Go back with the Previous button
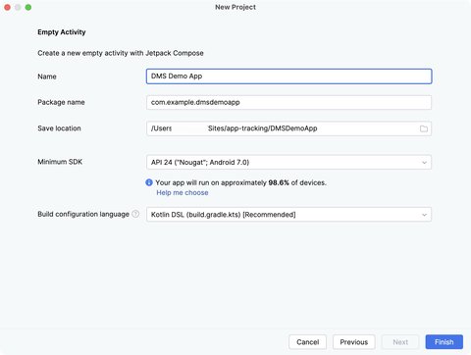 point(354,342)
